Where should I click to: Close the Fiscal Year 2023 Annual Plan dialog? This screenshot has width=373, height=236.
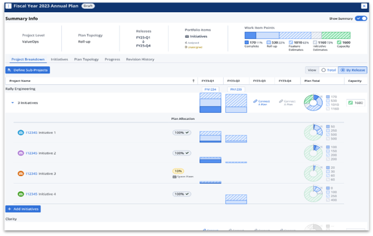(364, 5)
